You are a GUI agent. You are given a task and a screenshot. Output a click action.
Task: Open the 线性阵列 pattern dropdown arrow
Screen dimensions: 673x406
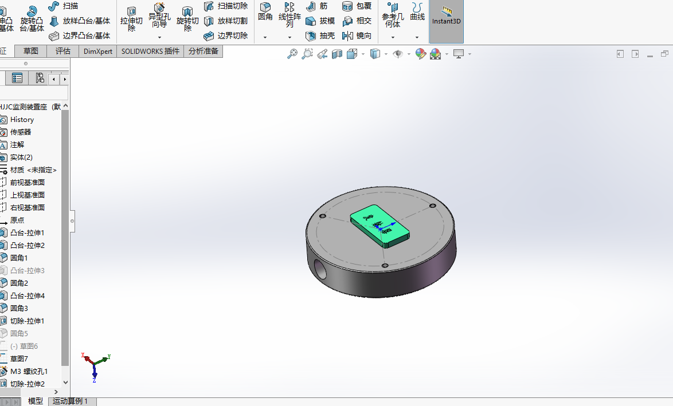(289, 37)
